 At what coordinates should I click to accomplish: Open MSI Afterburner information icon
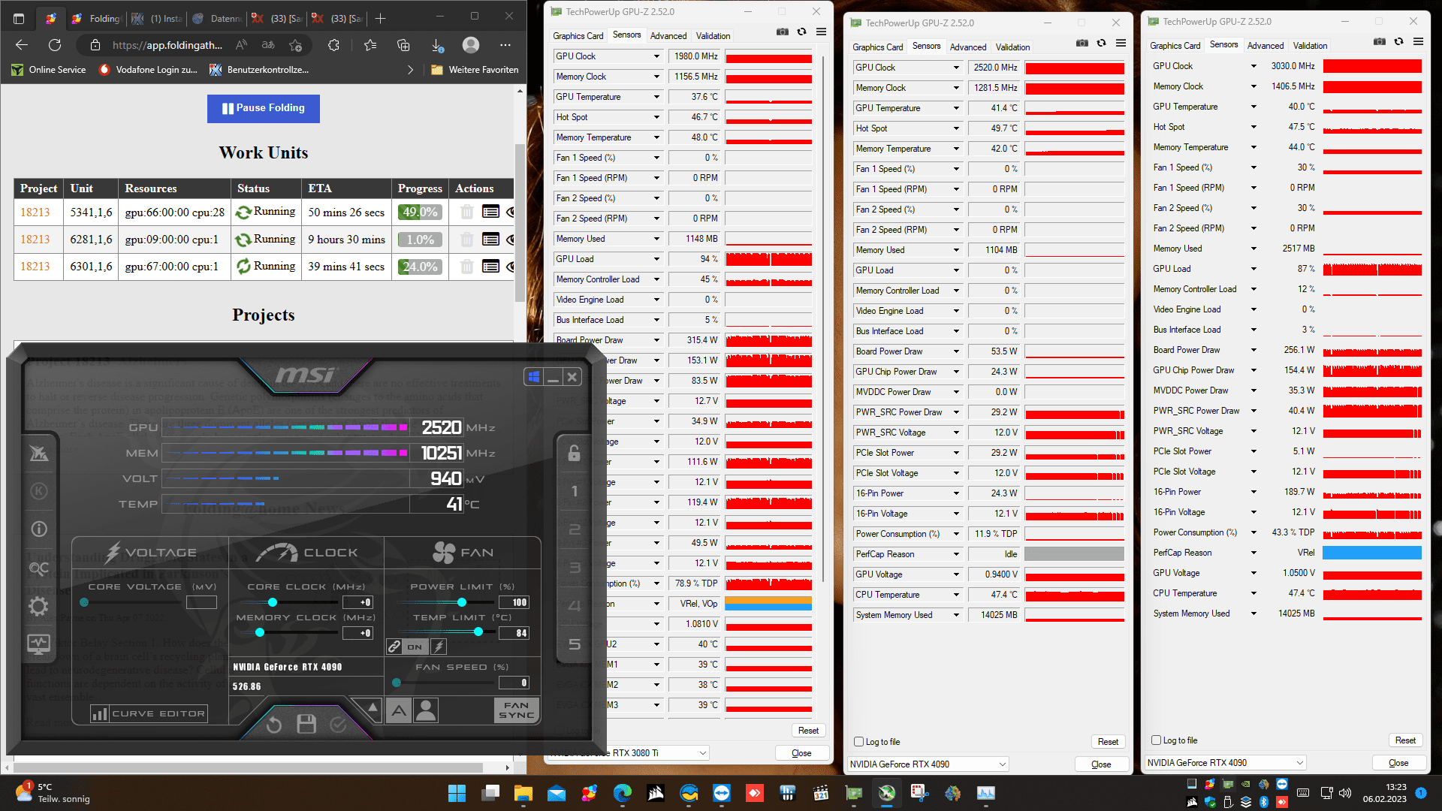click(39, 529)
